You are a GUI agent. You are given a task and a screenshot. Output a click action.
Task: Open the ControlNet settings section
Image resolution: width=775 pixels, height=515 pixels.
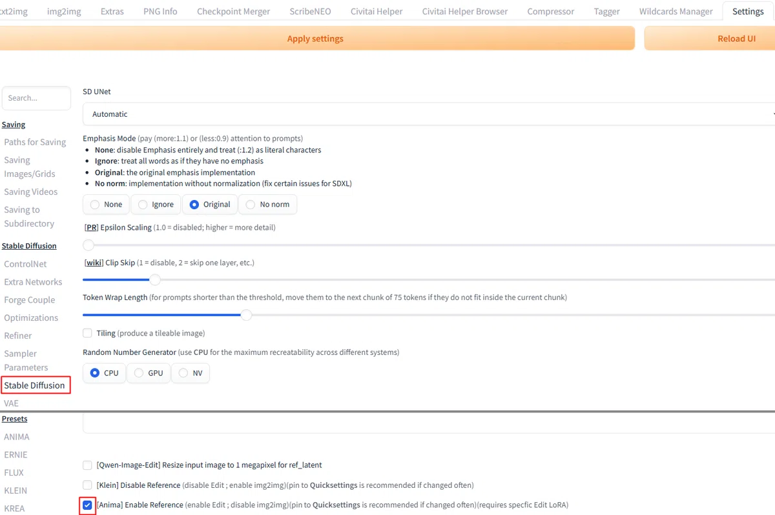tap(25, 264)
